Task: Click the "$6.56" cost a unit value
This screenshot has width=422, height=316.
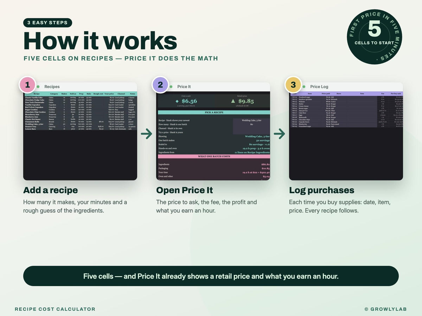Action: click(189, 101)
